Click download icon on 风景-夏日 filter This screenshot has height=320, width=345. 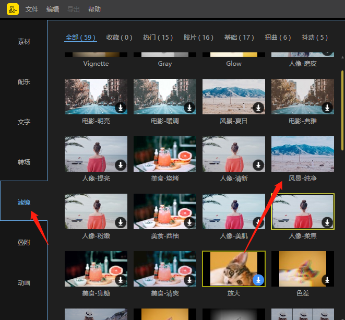click(x=258, y=108)
